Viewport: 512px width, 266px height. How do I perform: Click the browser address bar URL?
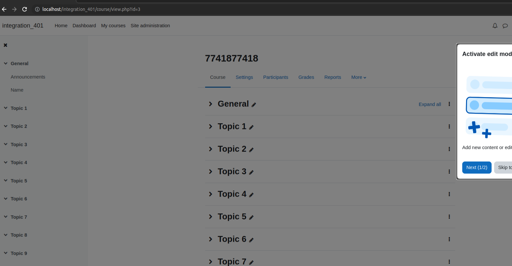[x=91, y=9]
